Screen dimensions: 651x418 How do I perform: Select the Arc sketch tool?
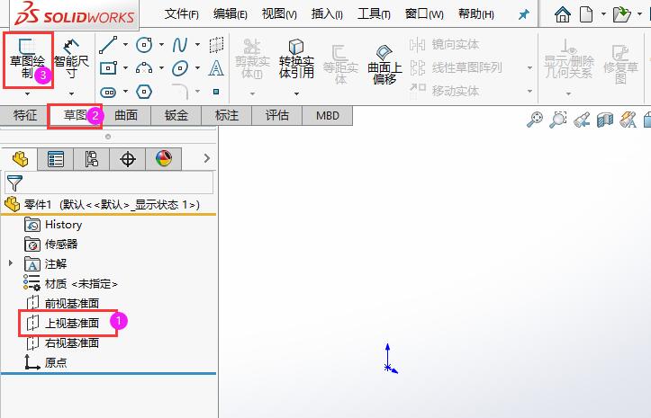point(144,68)
